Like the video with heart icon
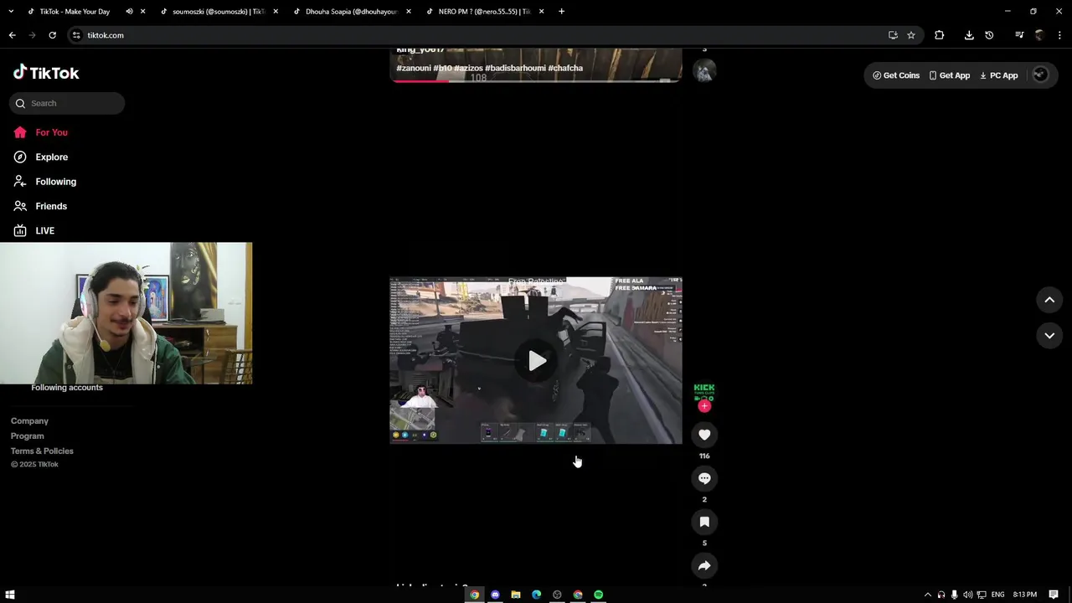Screen dimensions: 1072x603 (x=704, y=435)
